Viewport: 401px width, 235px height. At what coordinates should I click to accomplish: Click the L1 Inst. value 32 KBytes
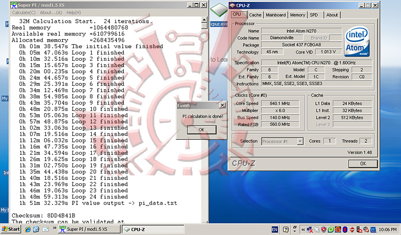pos(352,110)
